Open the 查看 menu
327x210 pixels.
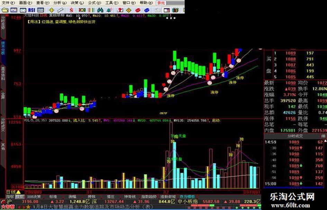pos(43,3)
